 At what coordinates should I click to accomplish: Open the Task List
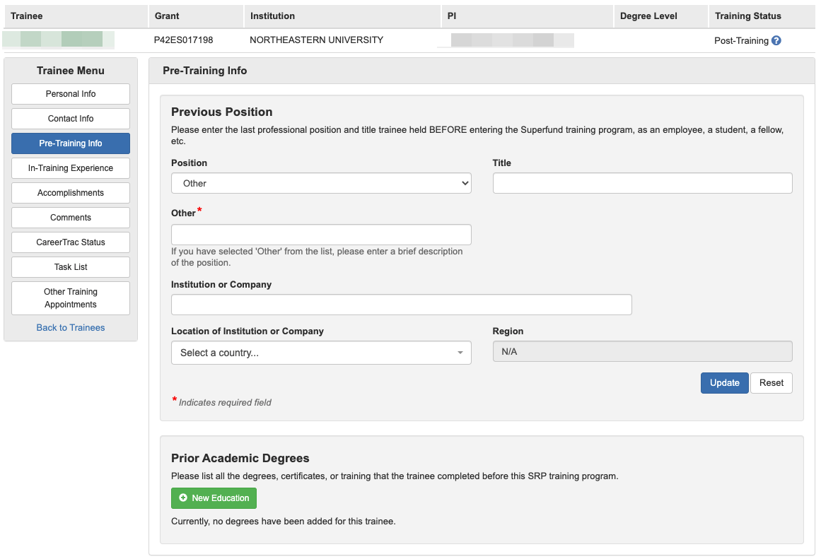click(71, 267)
